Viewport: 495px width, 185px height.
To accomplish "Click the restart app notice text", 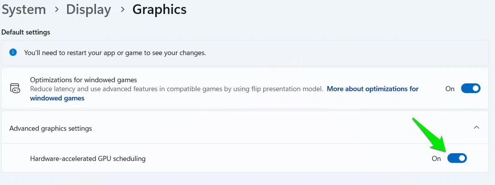I will click(x=115, y=53).
